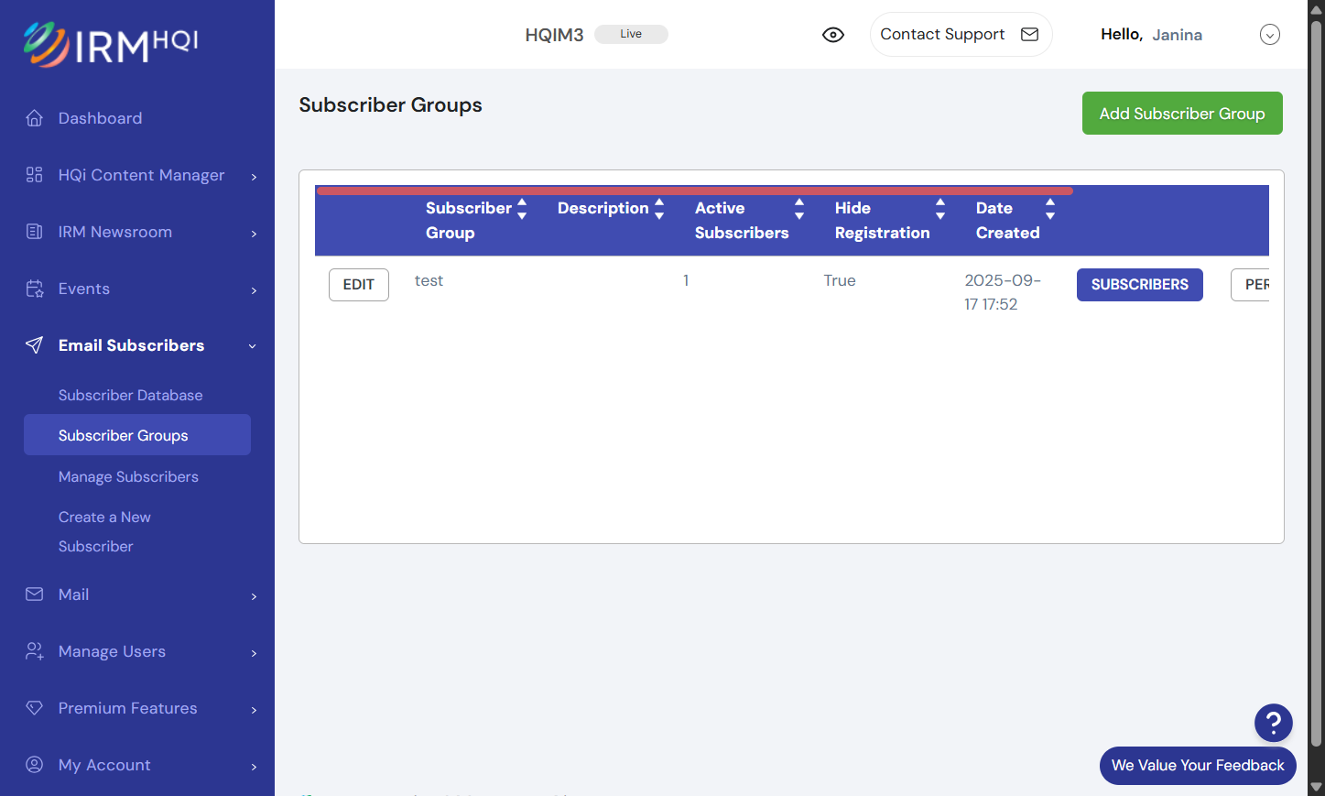Click Add Subscriber Group button
Screen dimensions: 1325x796
click(1182, 114)
